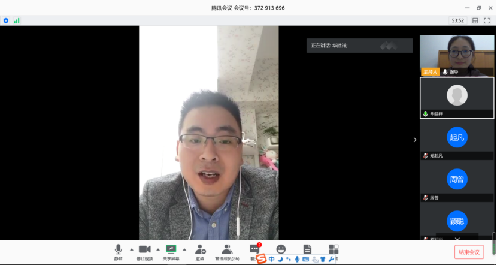
Task: Enter full screen mode icon
Action: pyautogui.click(x=487, y=20)
